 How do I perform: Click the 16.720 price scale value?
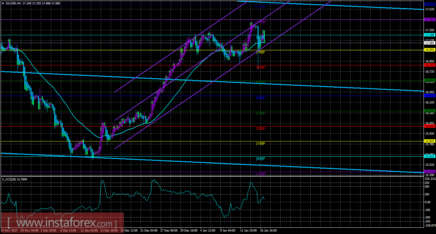pos(430,71)
